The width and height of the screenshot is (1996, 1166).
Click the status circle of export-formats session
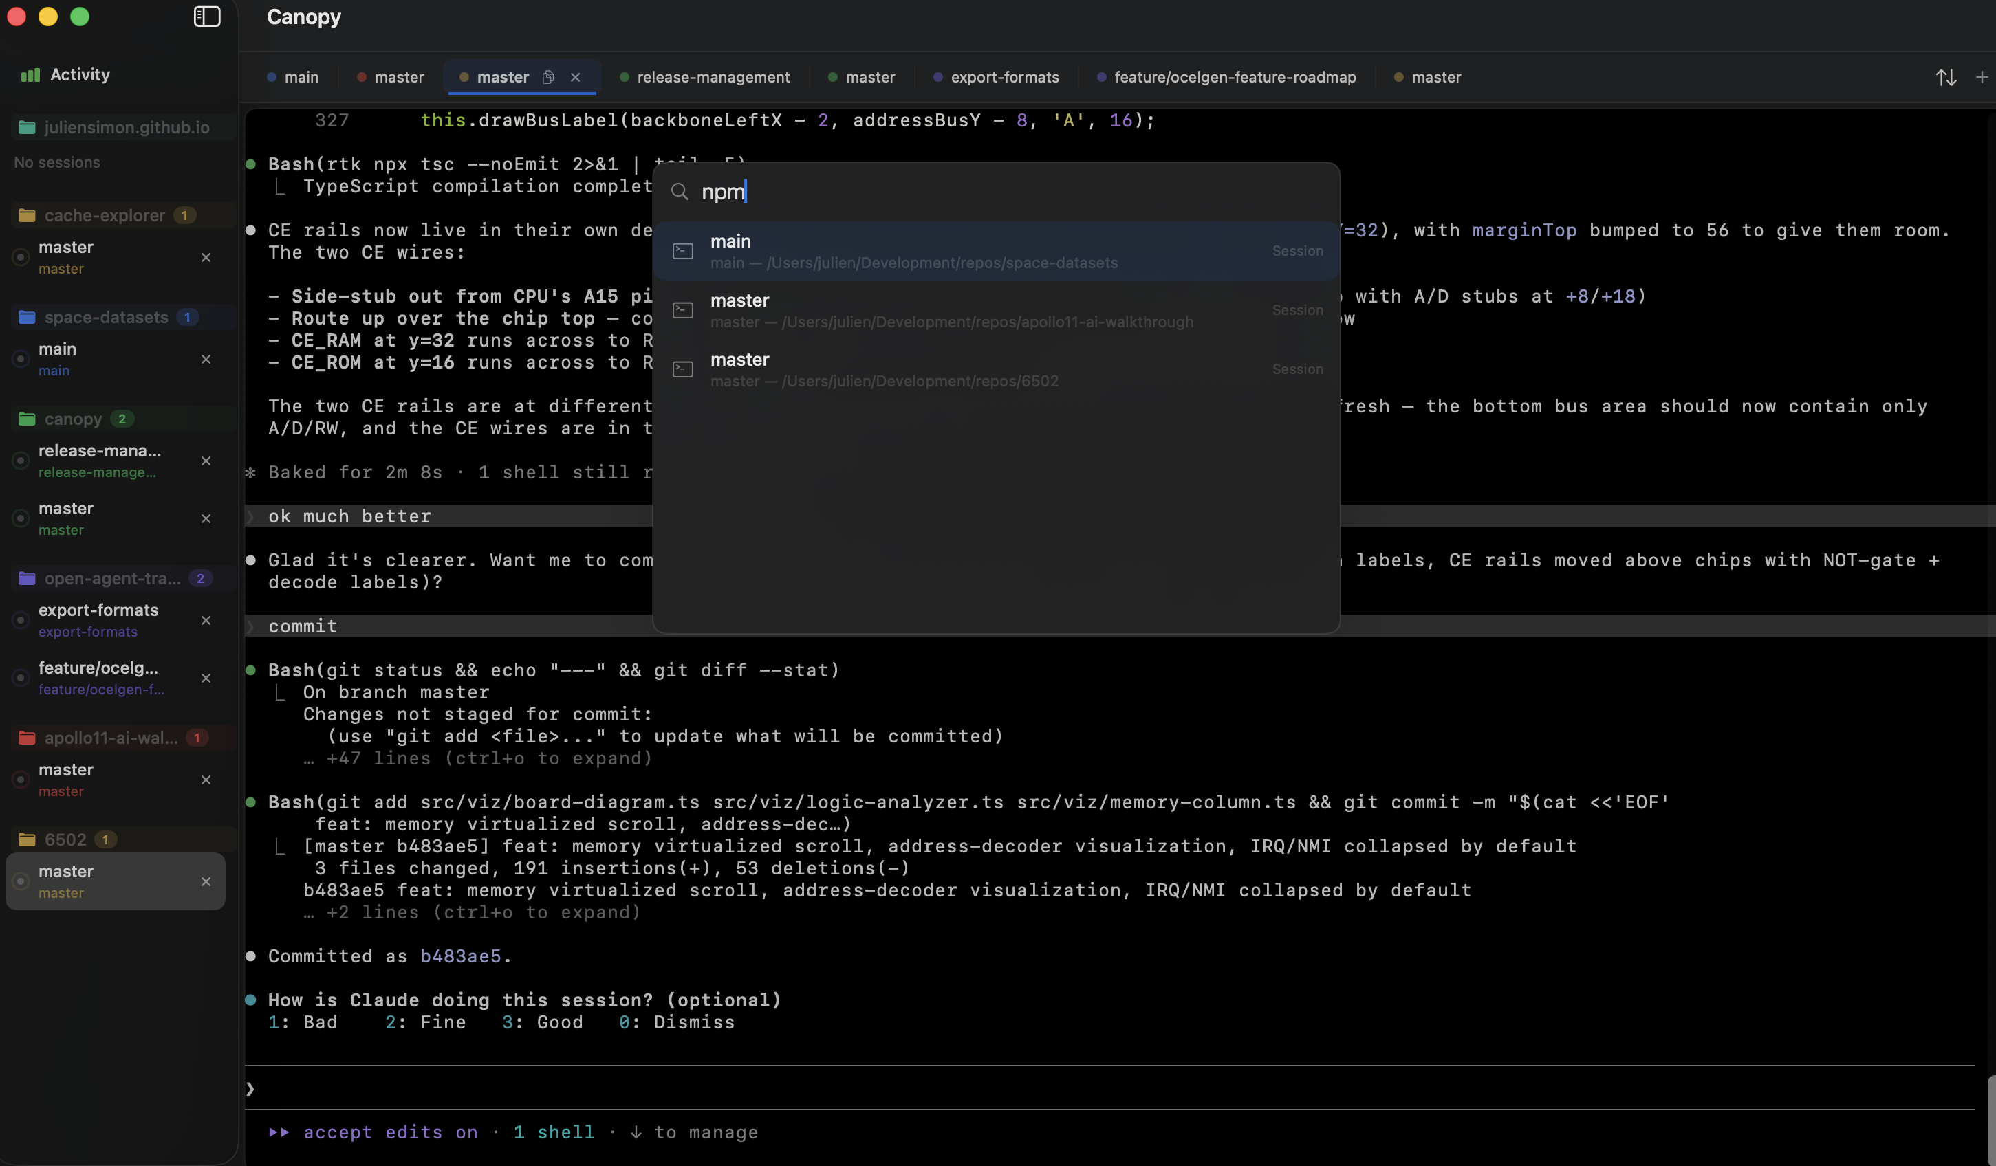point(21,621)
